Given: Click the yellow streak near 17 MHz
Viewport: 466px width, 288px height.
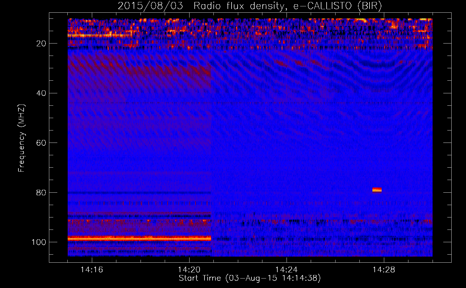Looking at the screenshot, I should (99, 35).
